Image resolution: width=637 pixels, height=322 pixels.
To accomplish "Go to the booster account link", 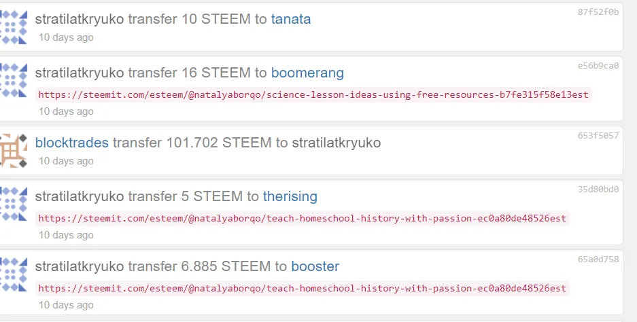I will pyautogui.click(x=315, y=266).
